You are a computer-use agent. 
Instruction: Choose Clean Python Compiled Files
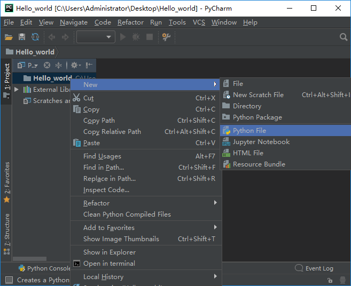coord(146,214)
